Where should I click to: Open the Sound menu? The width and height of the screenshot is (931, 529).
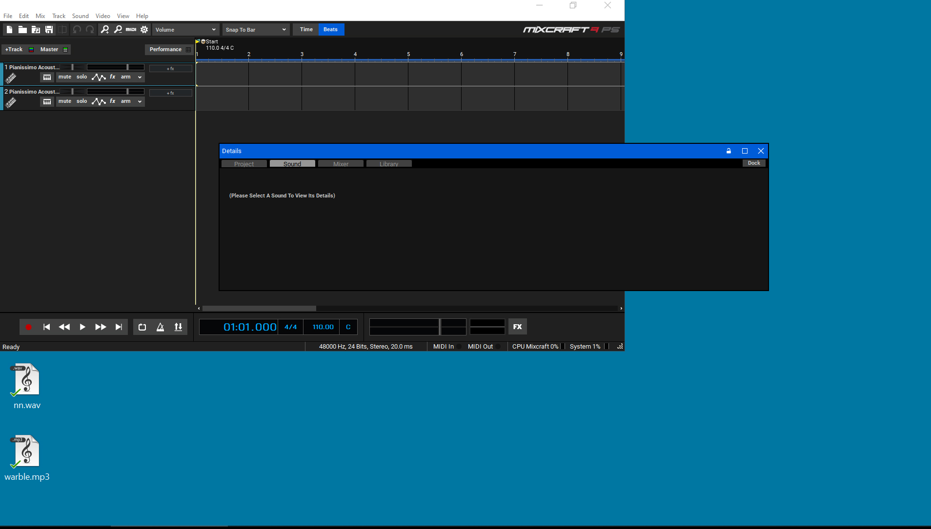81,16
